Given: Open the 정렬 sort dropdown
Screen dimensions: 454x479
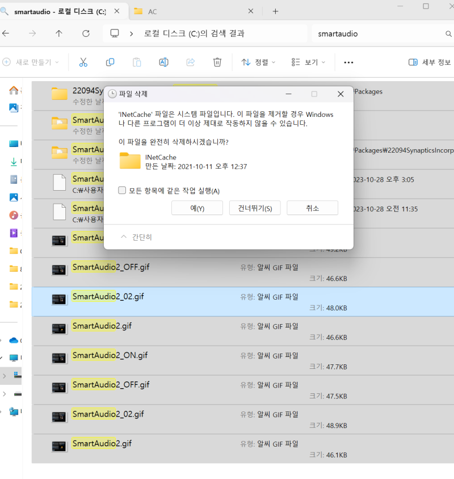Looking at the screenshot, I should tap(258, 62).
